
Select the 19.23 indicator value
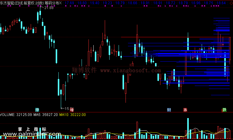click(x=107, y=3)
